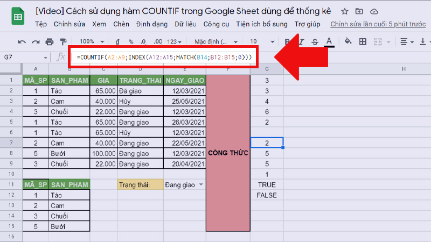The width and height of the screenshot is (431, 242).
Task: Click the Google Sheets home icon
Action: tap(17, 17)
